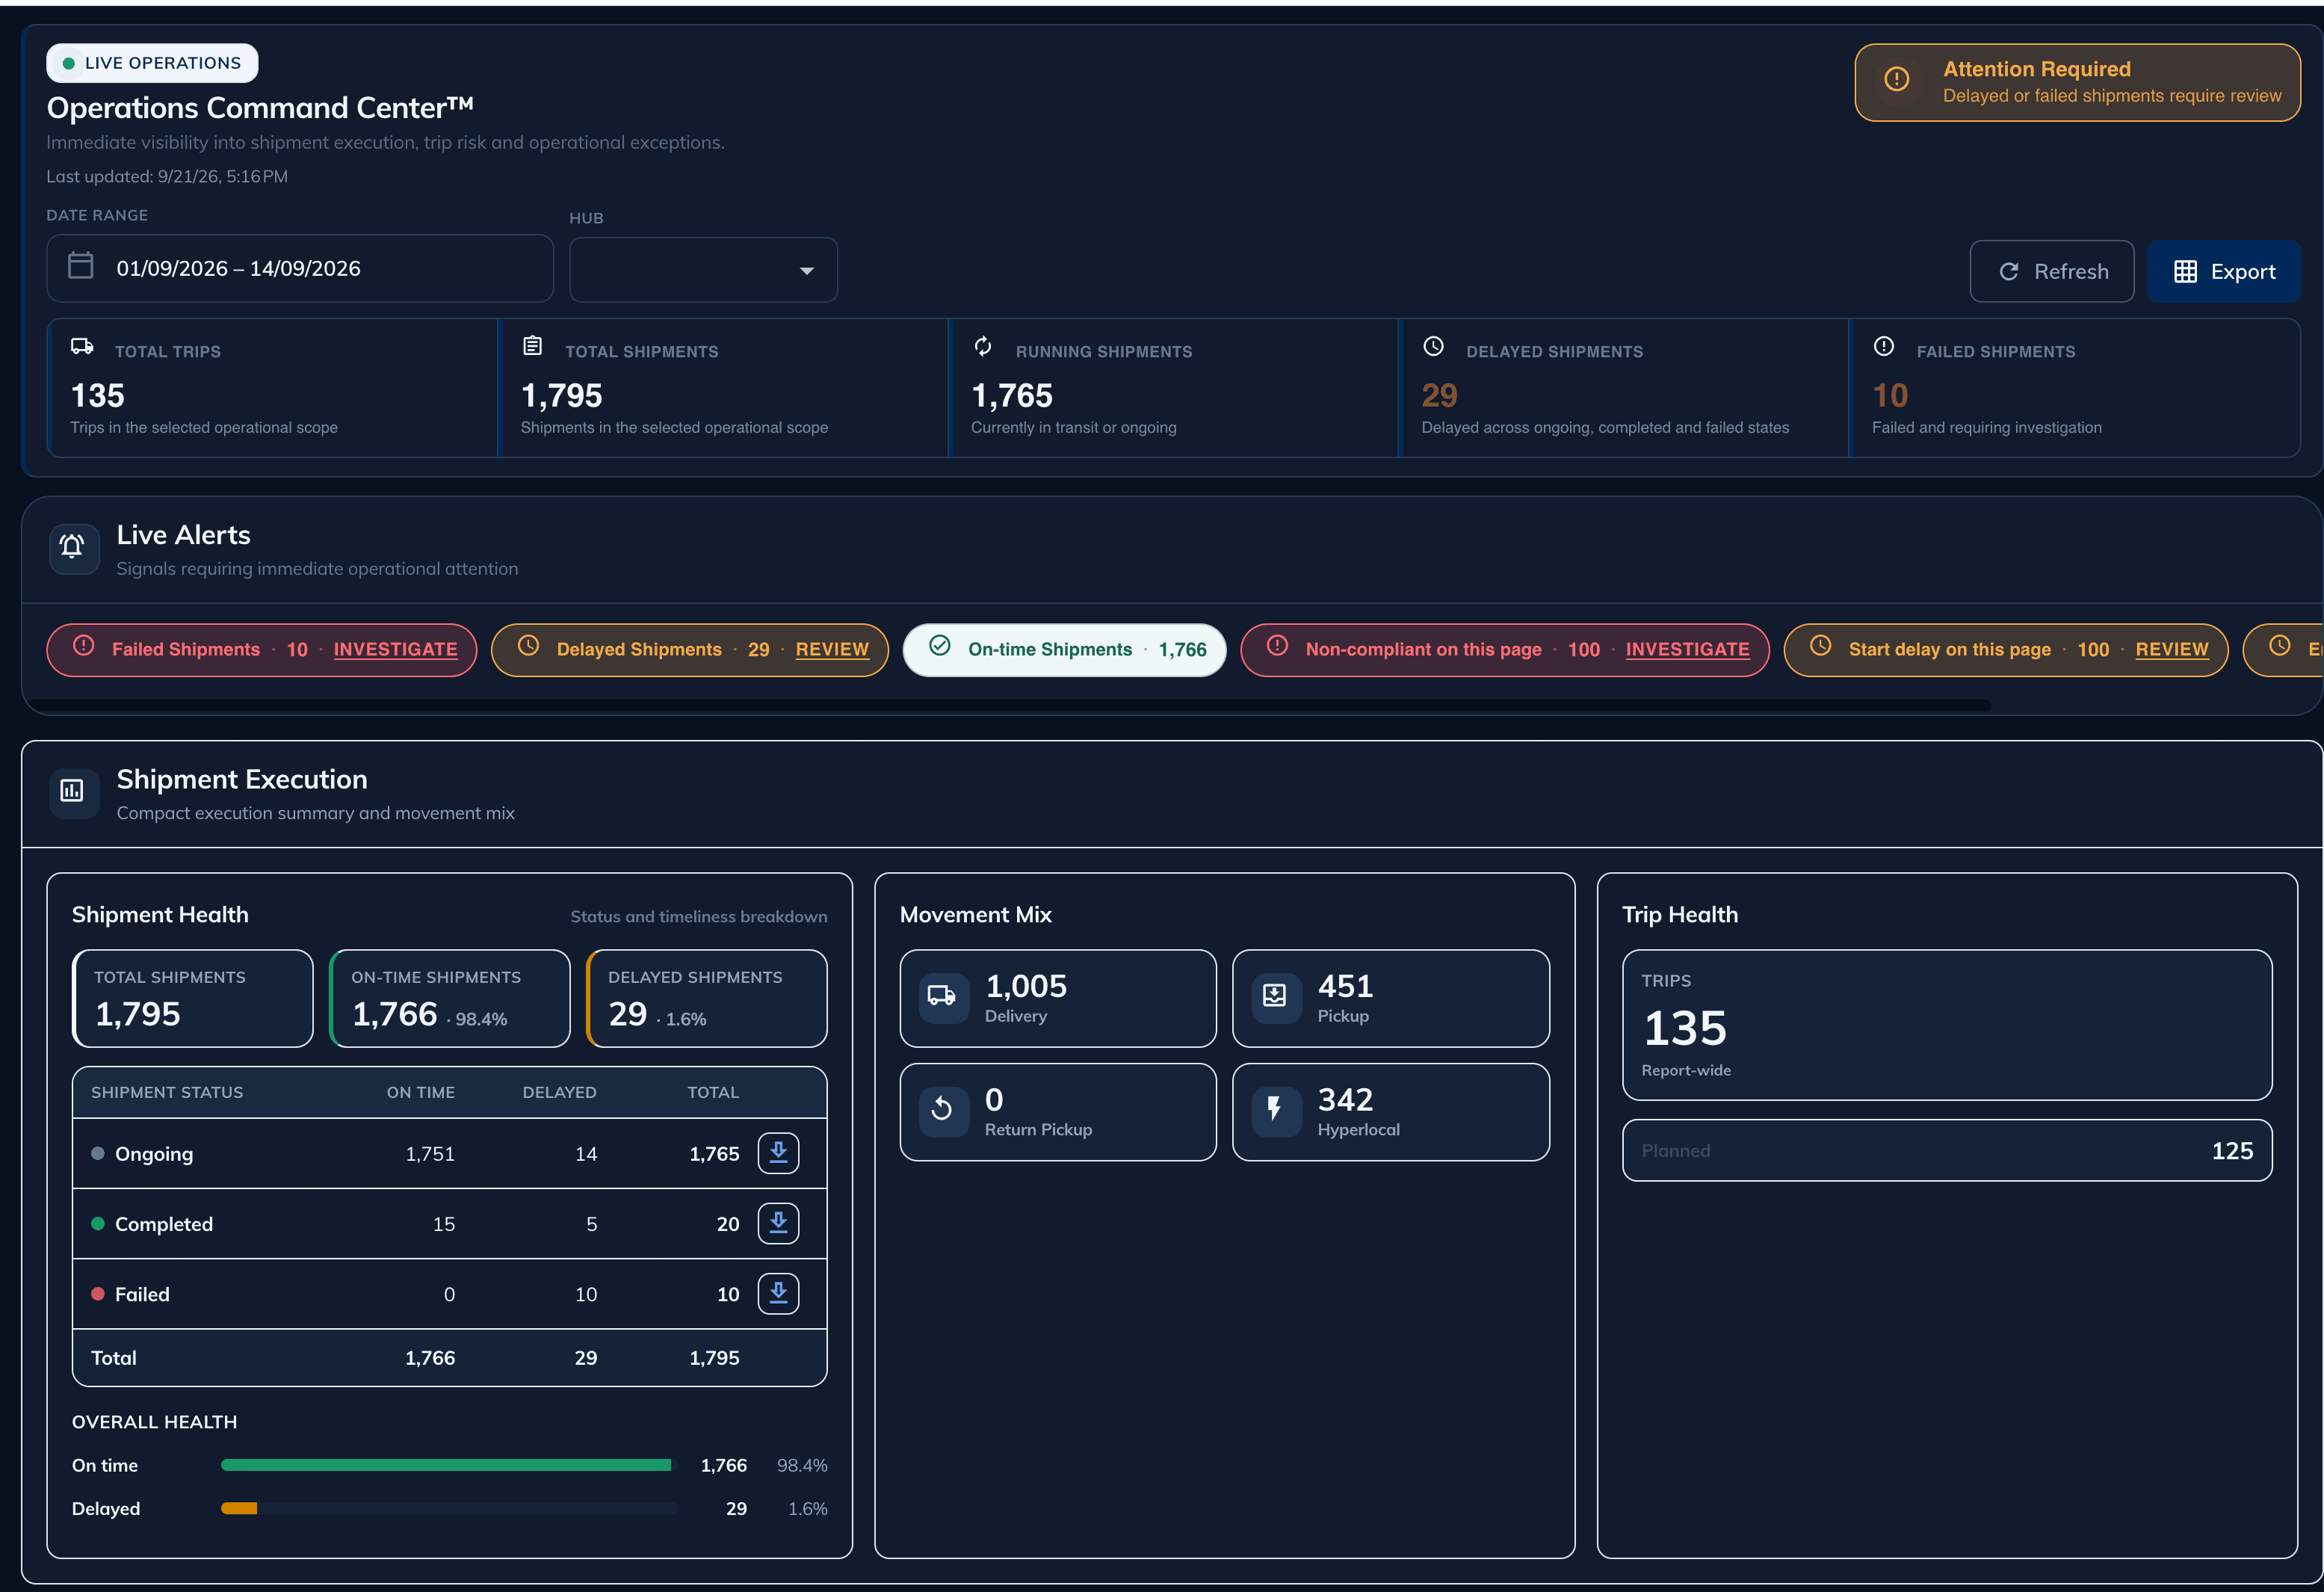This screenshot has width=2324, height=1592.
Task: Review the Delayed Shipments alert
Action: pyautogui.click(x=832, y=650)
